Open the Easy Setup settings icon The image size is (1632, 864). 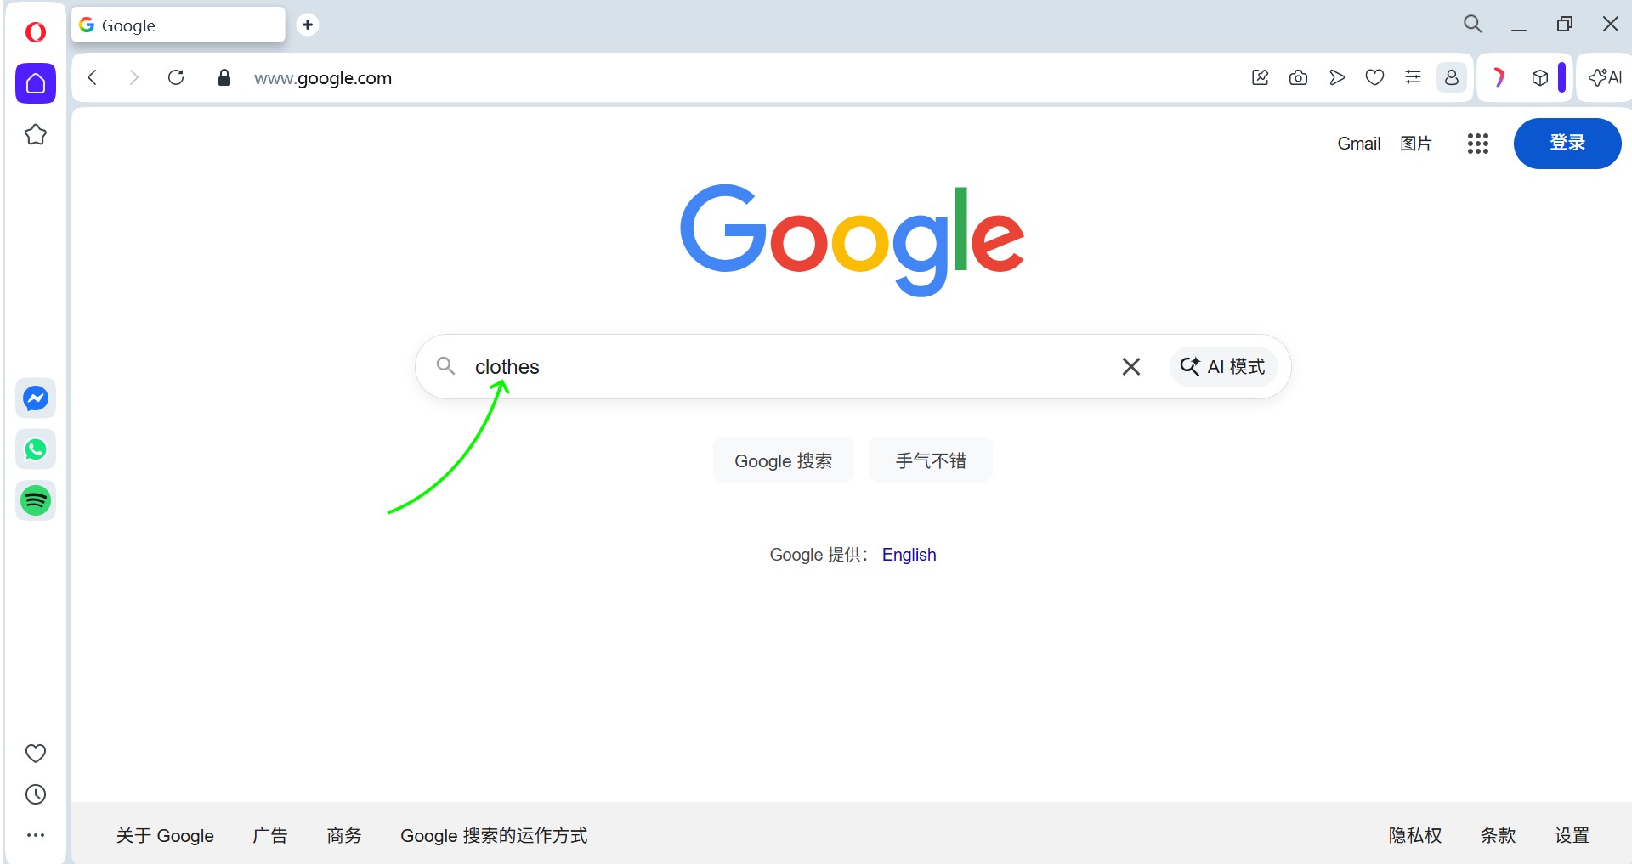tap(1413, 78)
